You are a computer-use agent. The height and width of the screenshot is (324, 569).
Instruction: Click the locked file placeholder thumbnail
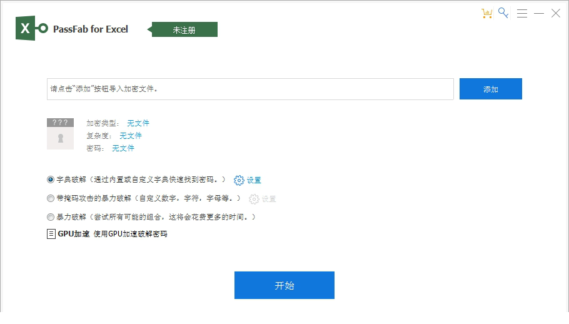point(60,133)
